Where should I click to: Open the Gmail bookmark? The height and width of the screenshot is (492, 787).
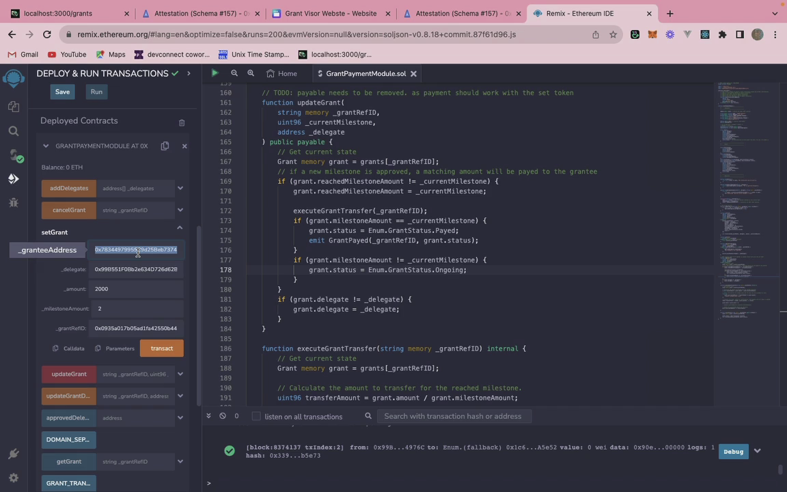[23, 54]
